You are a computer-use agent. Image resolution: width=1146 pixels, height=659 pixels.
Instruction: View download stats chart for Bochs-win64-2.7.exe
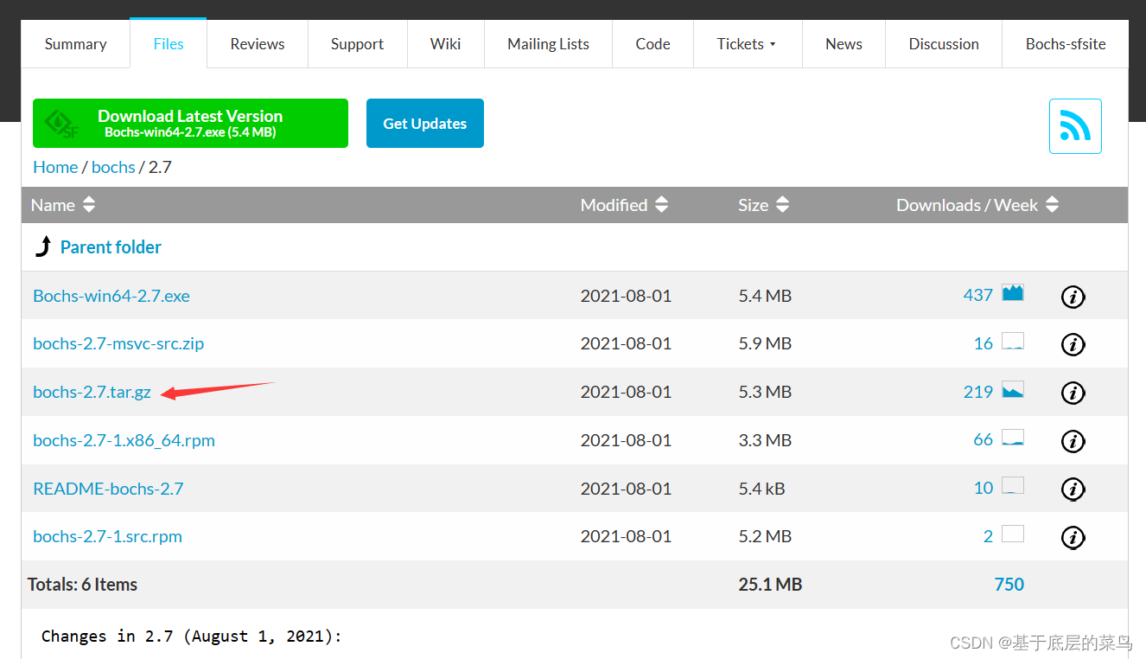(1013, 292)
